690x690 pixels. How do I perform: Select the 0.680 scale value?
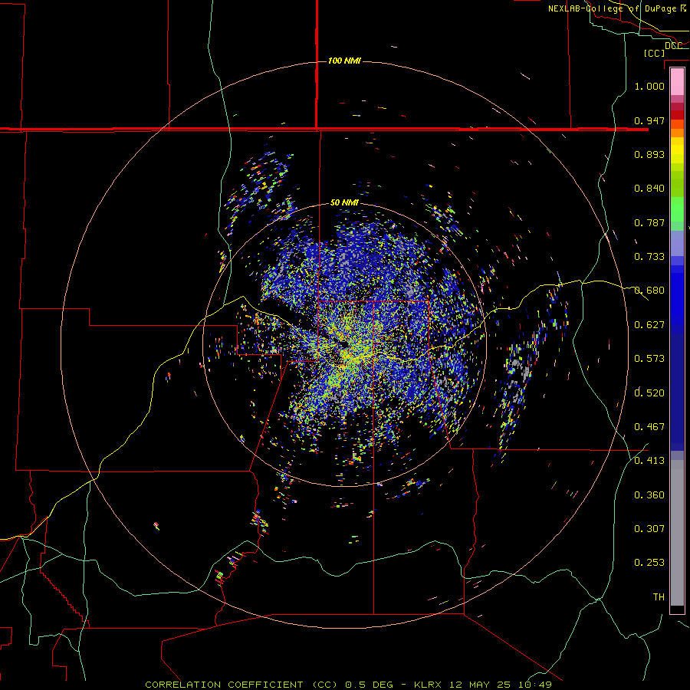(x=649, y=291)
